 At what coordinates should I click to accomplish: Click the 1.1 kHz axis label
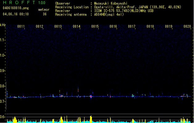(x=2, y=40)
